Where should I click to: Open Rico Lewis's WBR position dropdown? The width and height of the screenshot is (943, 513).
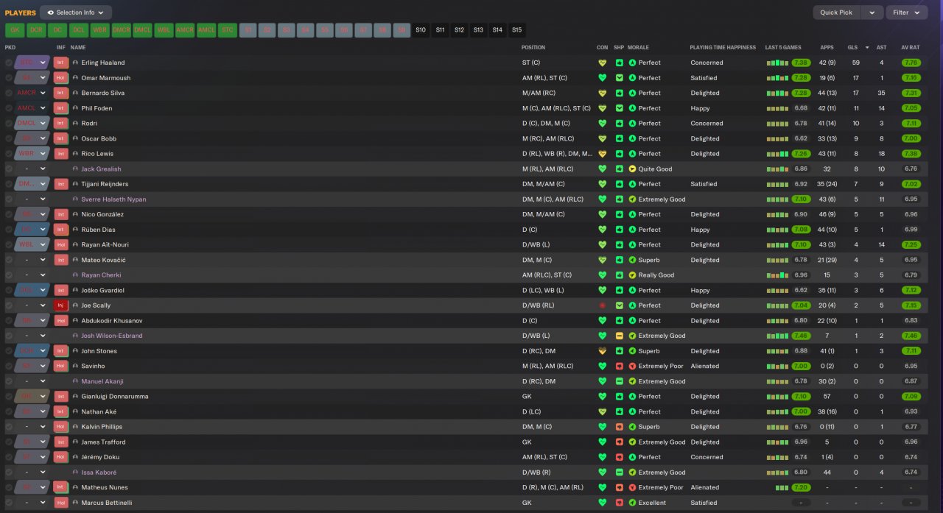[32, 154]
